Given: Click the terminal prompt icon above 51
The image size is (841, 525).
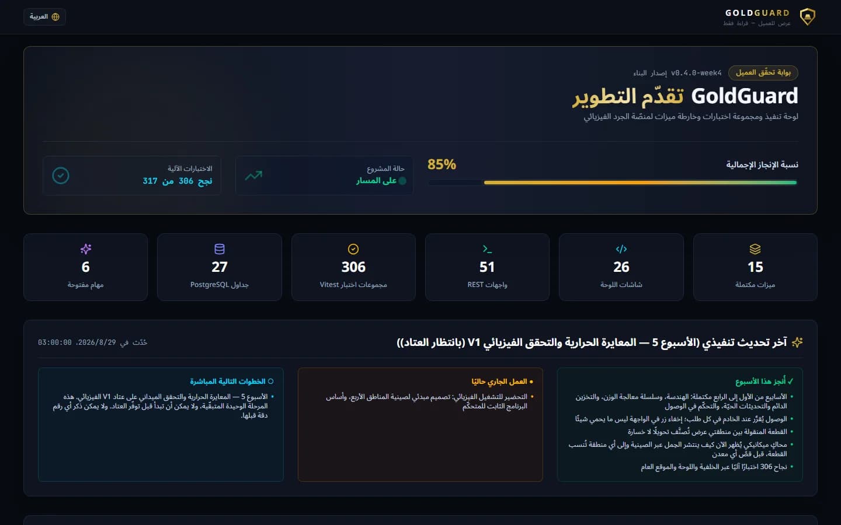Looking at the screenshot, I should click(487, 249).
